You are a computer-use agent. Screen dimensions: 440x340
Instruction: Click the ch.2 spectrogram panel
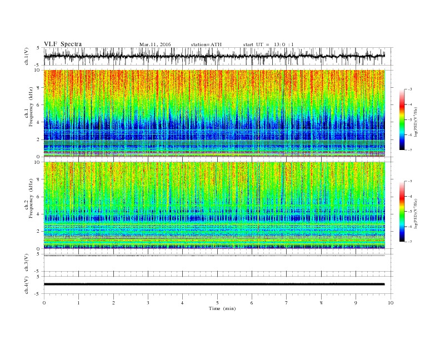(214, 206)
